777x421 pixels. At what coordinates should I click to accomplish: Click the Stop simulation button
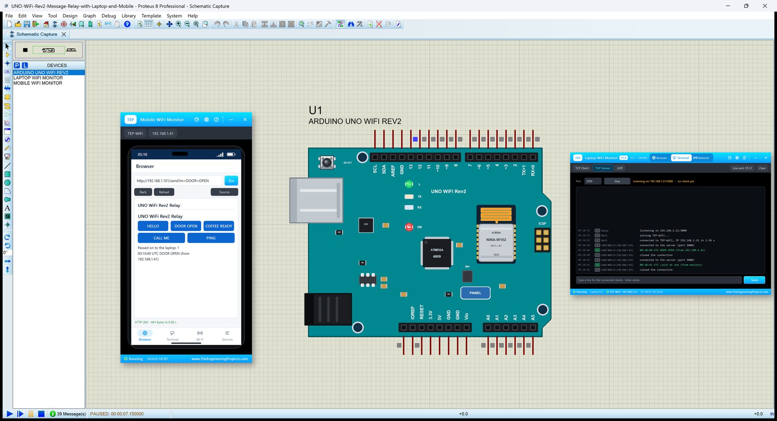click(41, 414)
